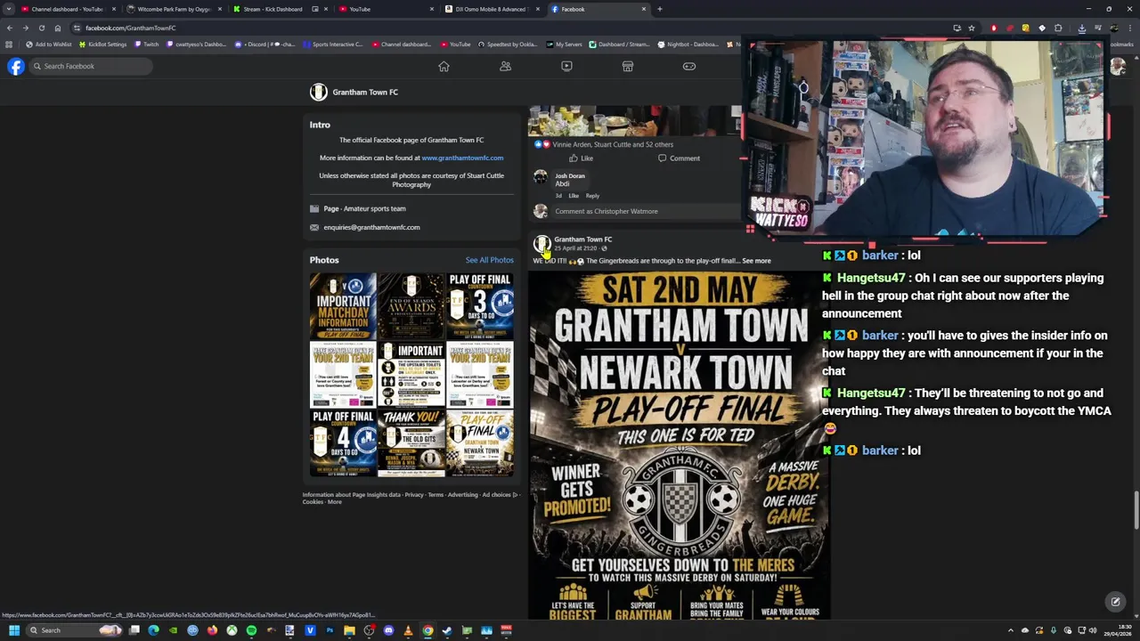Open the Watch video icon in Facebook navigation
The image size is (1140, 641).
[566, 66]
